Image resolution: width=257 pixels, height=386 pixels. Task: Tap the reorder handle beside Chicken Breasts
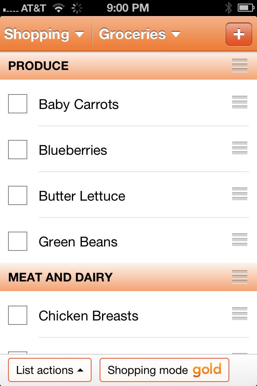click(x=240, y=314)
